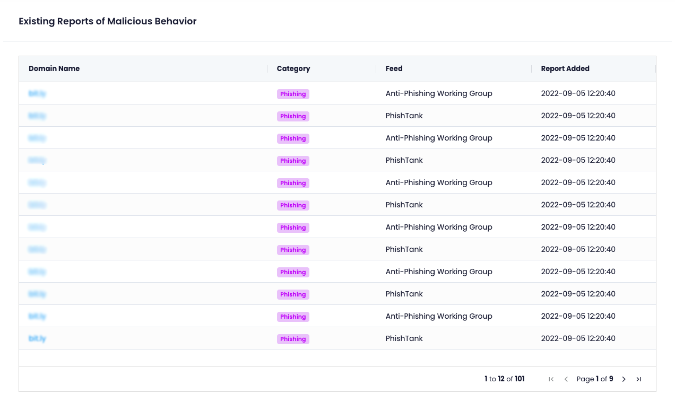This screenshot has width=675, height=402.
Task: Click the 'Page 1 of 9' indicator
Action: [x=595, y=379]
